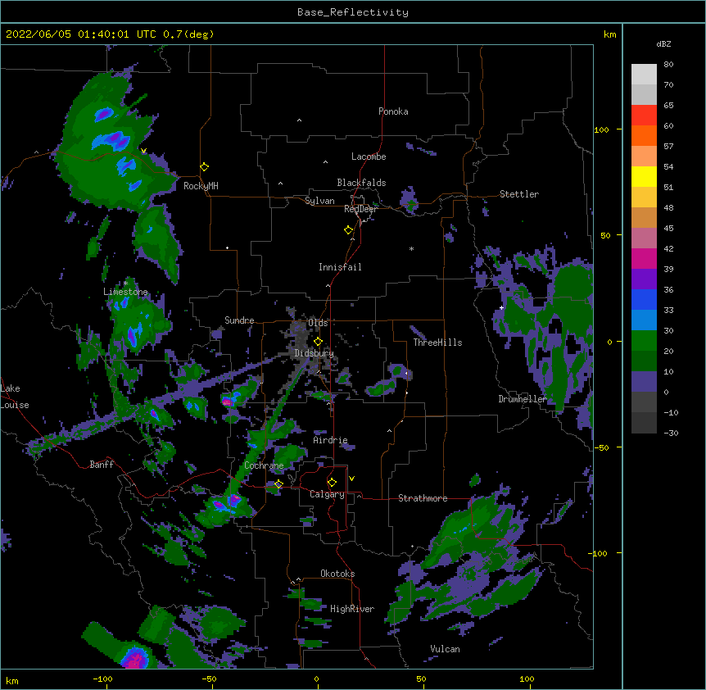Select the bright green 20-30 dBZ swatch

(x=644, y=341)
